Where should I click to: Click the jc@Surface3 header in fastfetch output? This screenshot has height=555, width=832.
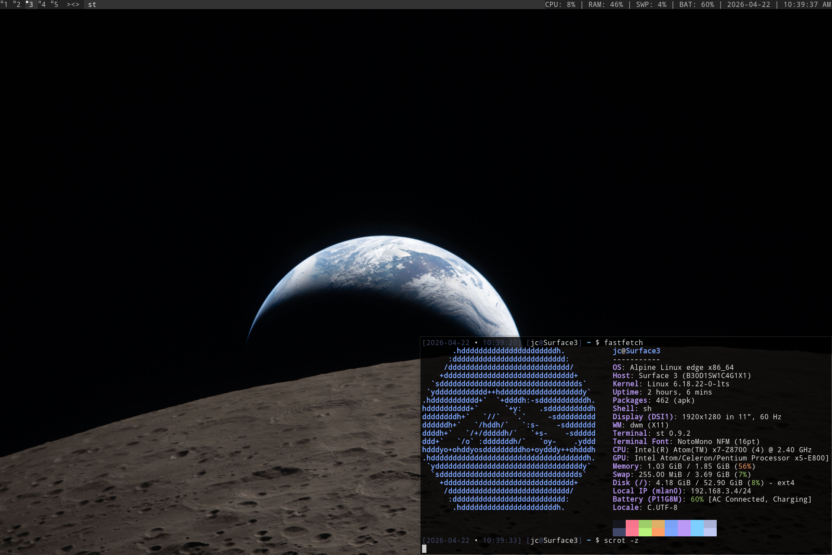pyautogui.click(x=636, y=351)
